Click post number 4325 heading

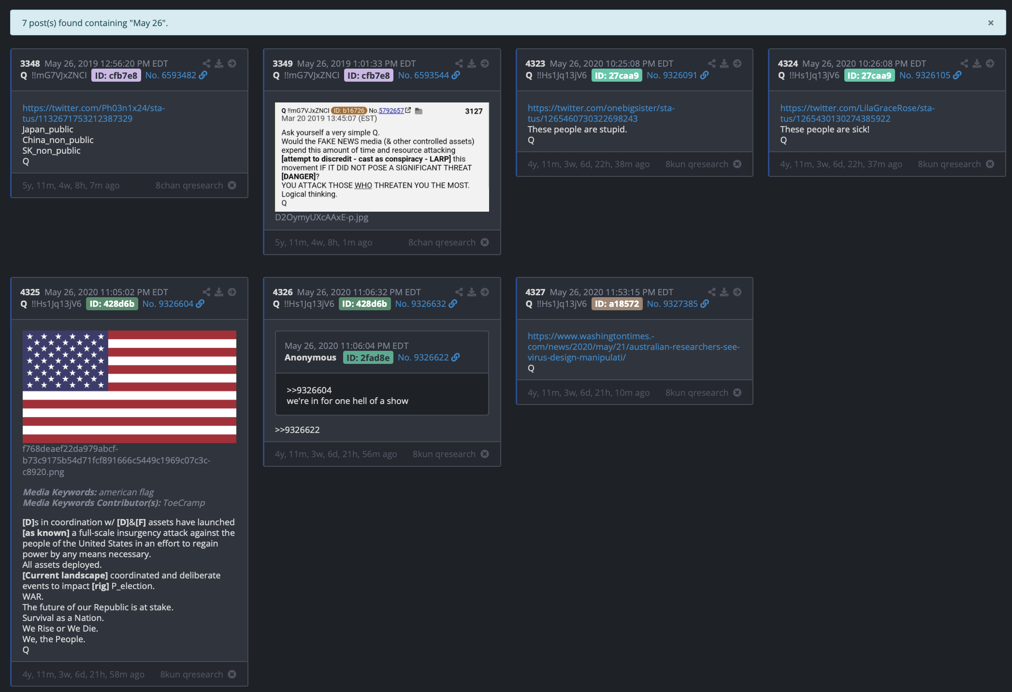click(30, 292)
